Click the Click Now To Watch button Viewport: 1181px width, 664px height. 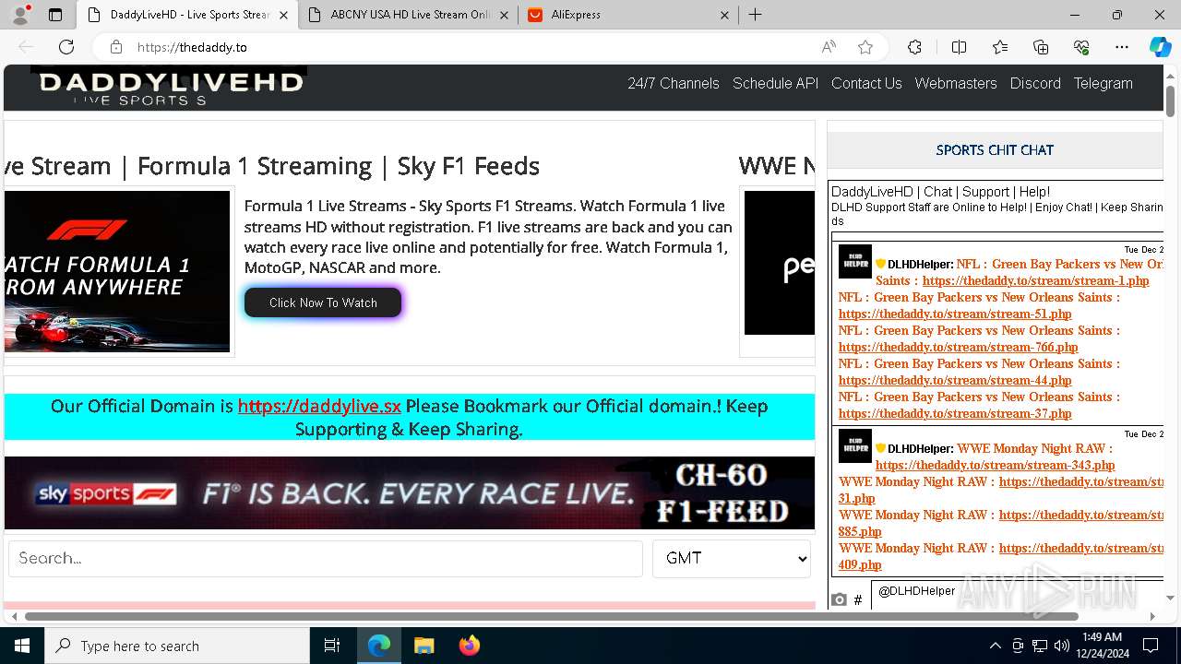point(323,302)
